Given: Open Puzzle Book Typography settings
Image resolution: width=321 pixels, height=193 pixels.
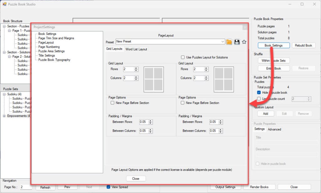Looking at the screenshot, I should coord(54,60).
